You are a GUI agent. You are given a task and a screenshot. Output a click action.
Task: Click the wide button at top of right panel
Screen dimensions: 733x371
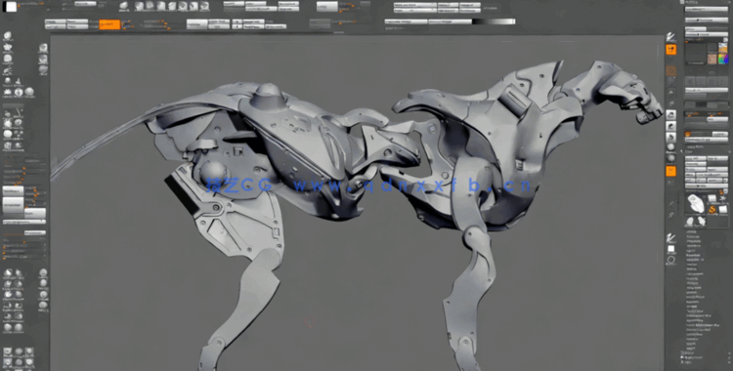click(706, 9)
